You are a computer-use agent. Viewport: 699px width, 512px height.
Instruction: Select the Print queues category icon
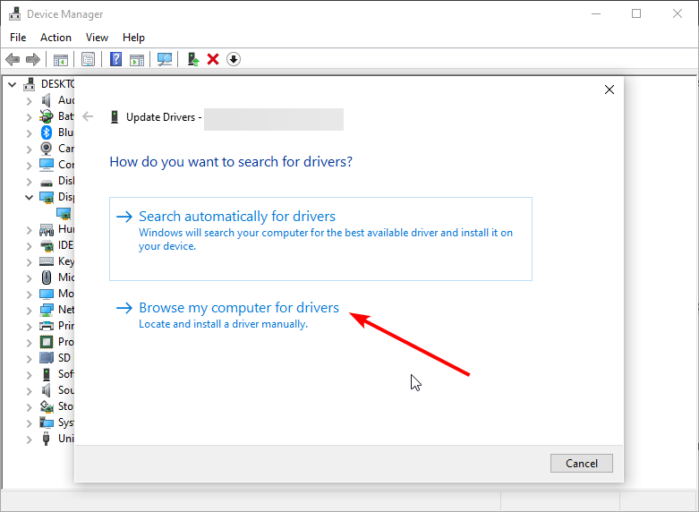[47, 326]
